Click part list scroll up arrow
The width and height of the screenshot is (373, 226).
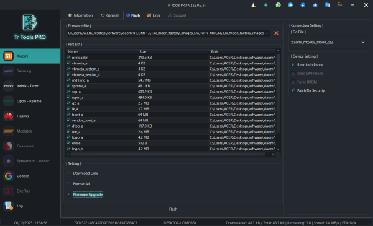(x=278, y=51)
